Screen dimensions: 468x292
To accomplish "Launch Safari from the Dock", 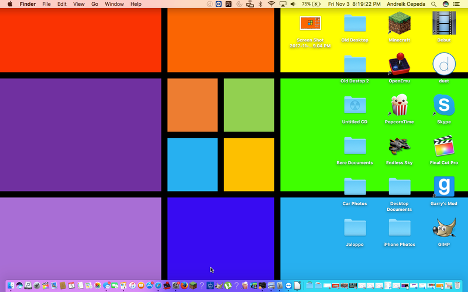I will point(158,286).
